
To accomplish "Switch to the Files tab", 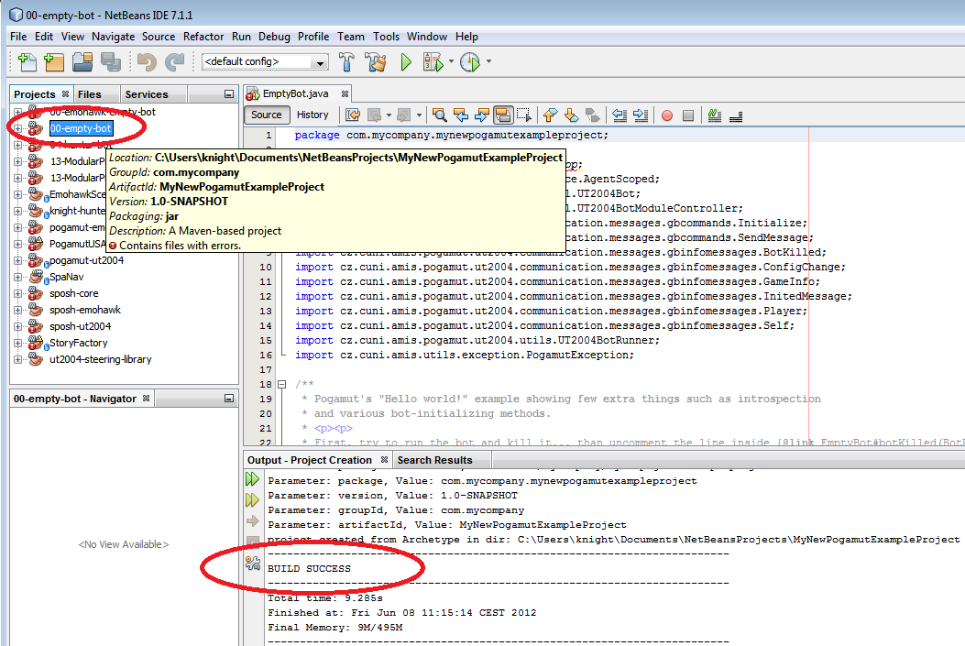I will pos(89,94).
